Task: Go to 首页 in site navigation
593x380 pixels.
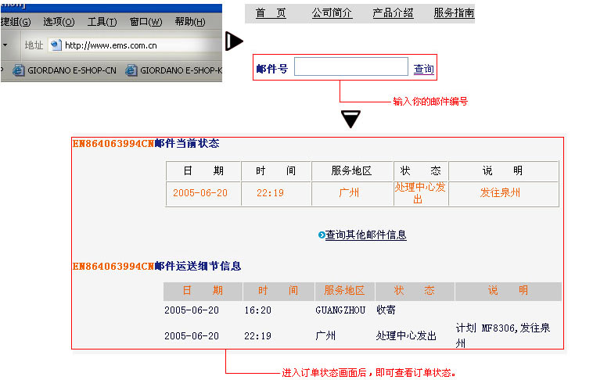Action: [271, 13]
